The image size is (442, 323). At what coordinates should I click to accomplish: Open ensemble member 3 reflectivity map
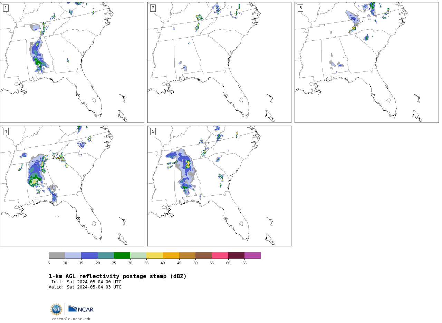[366, 62]
